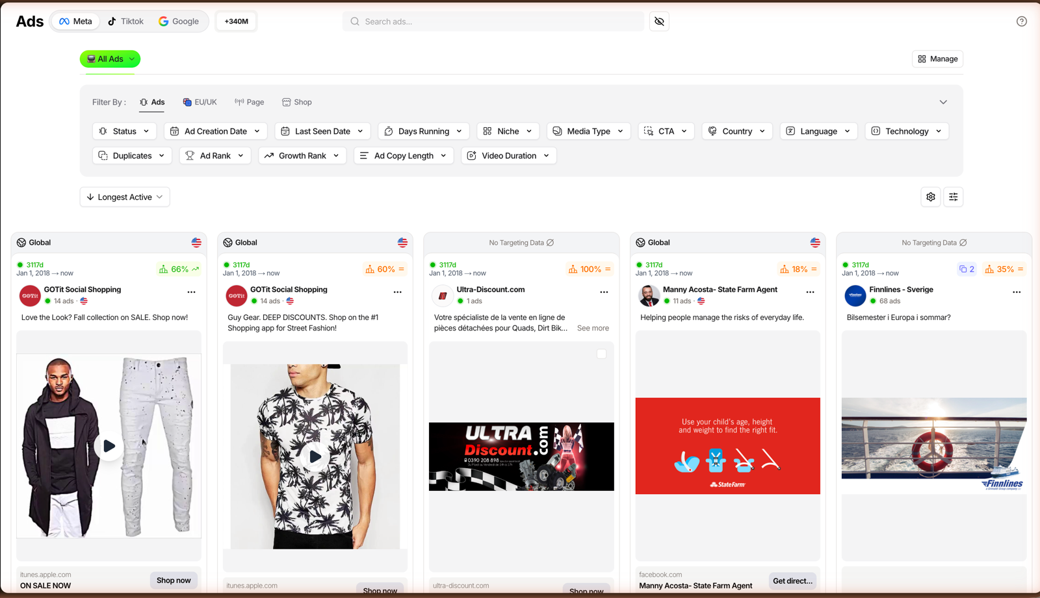Click the Ultra-Discount.com page logo
This screenshot has height=598, width=1040.
coord(443,295)
